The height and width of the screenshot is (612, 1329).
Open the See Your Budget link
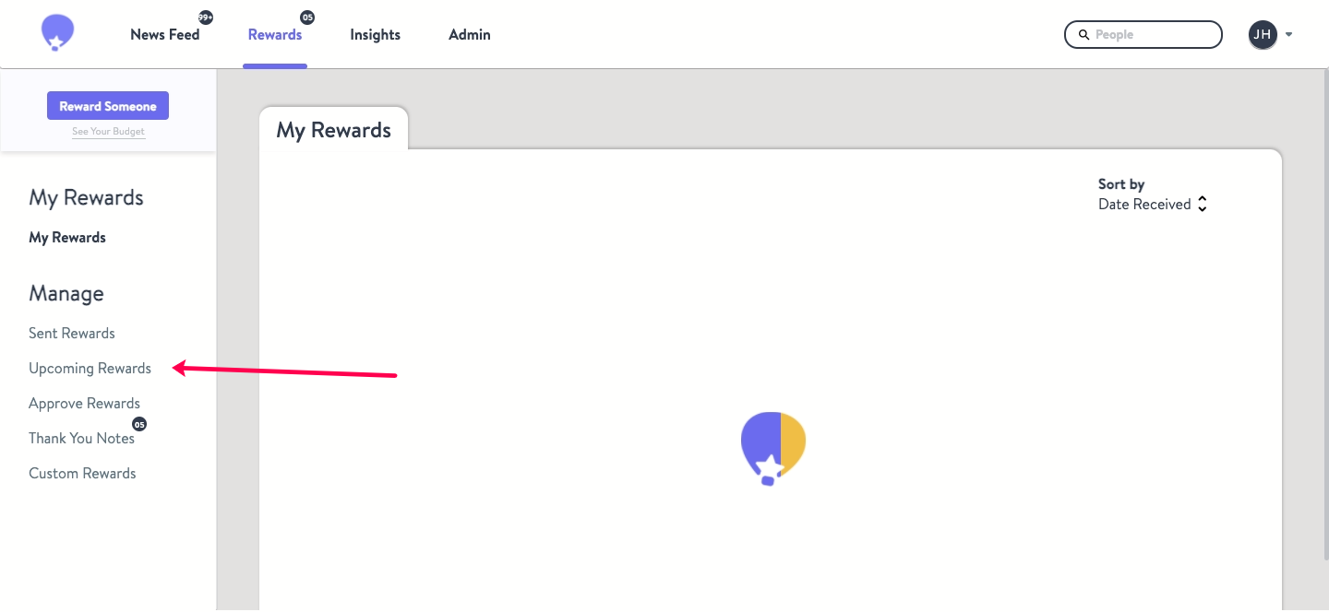tap(108, 132)
